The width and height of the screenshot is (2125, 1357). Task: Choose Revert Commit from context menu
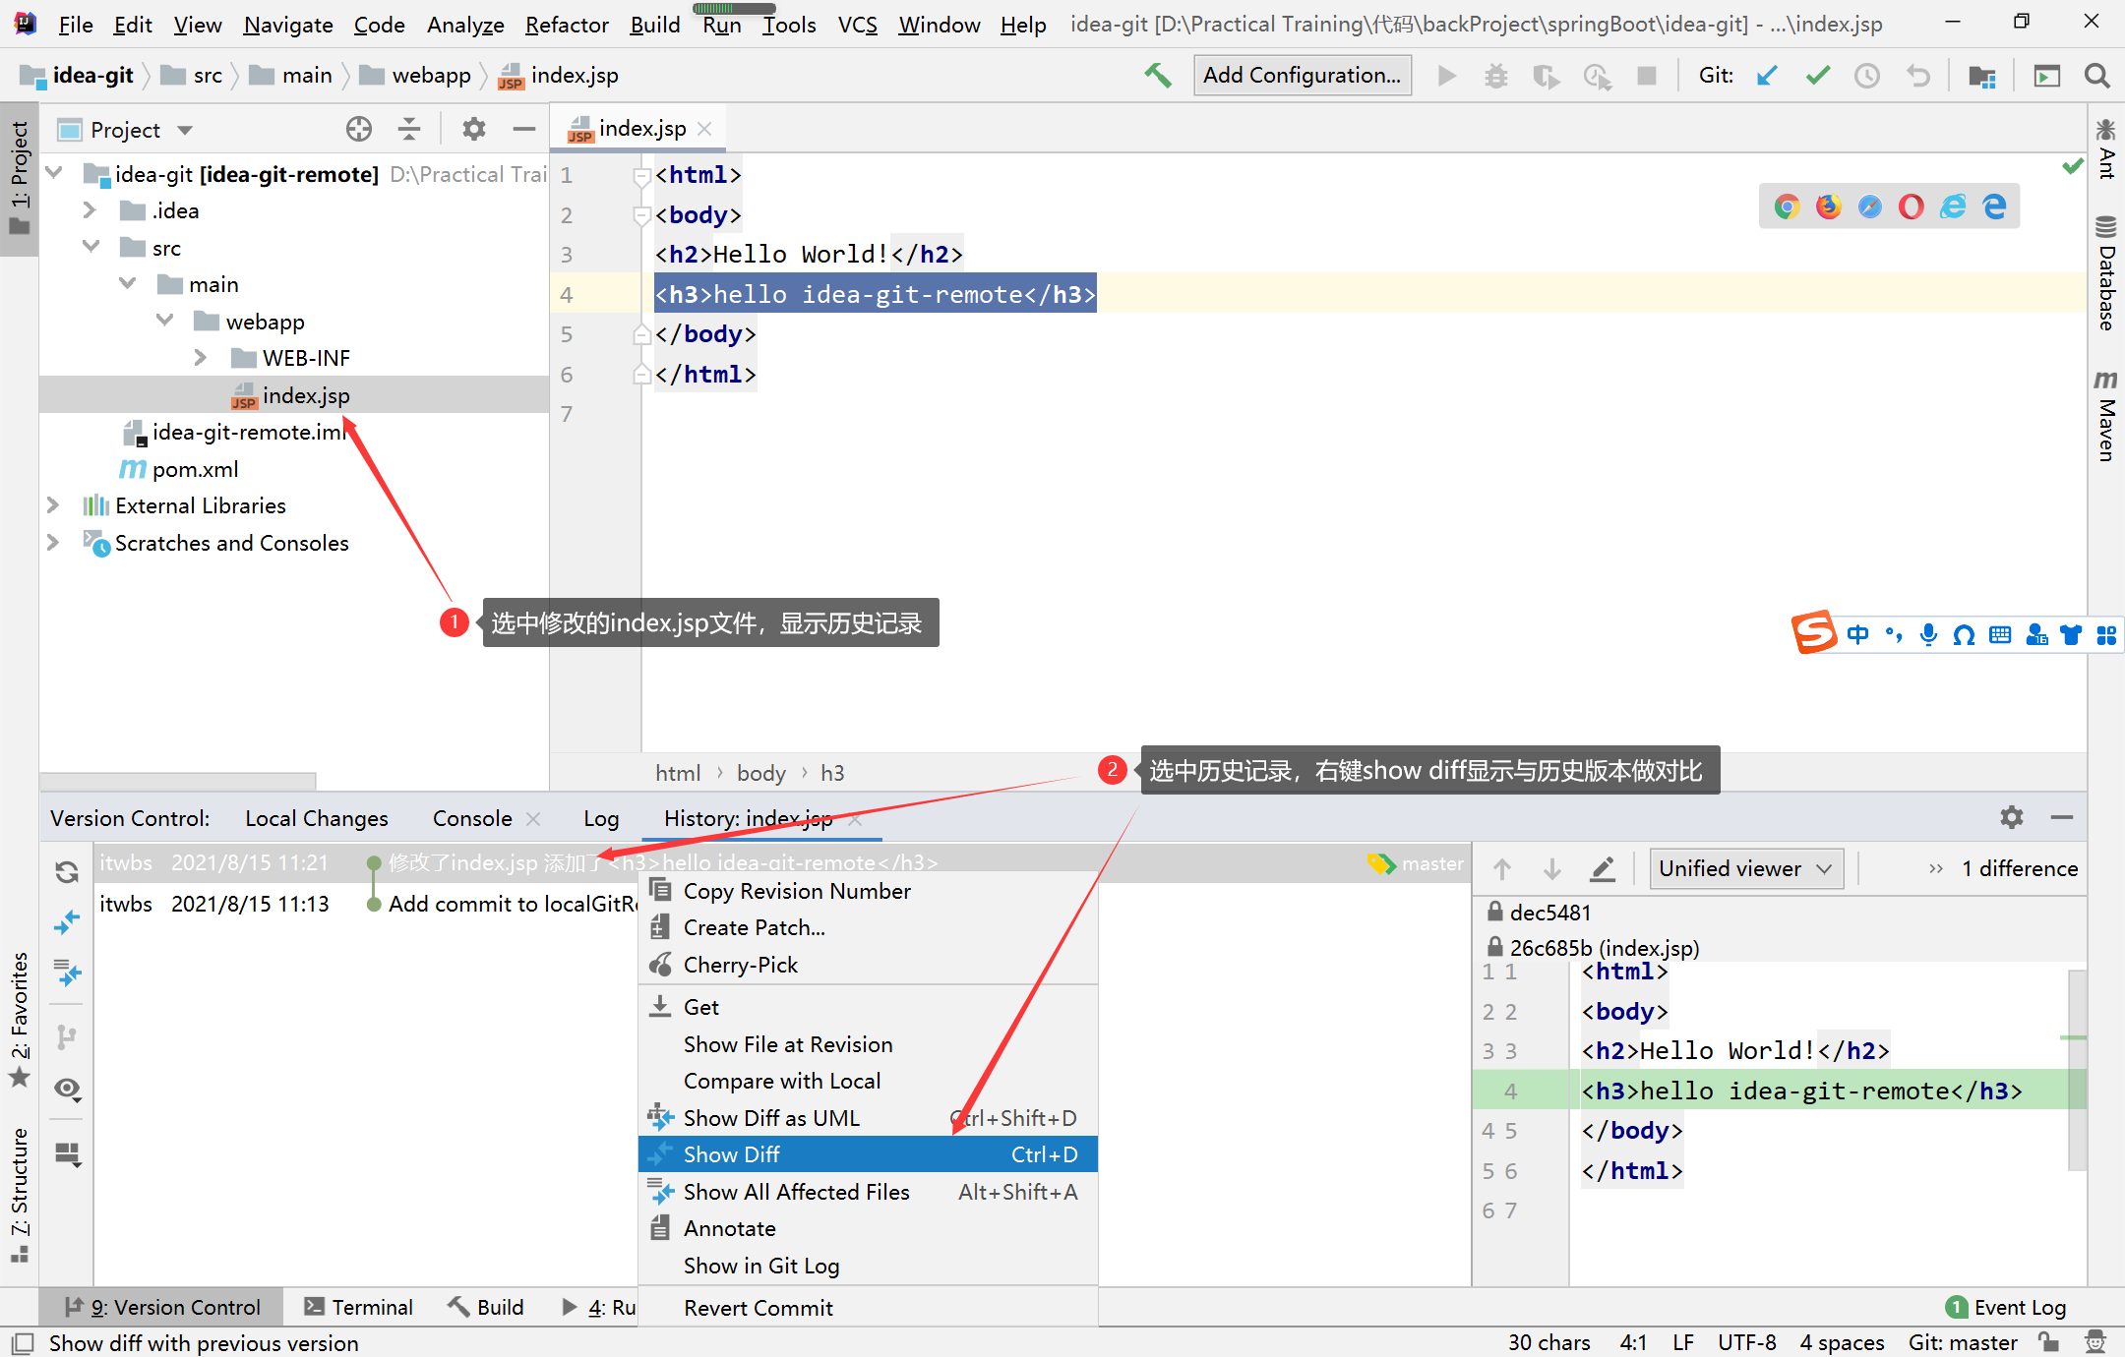tap(868, 1308)
